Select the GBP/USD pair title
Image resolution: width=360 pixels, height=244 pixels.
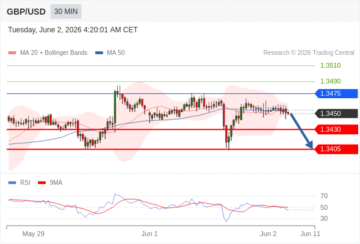(26, 12)
